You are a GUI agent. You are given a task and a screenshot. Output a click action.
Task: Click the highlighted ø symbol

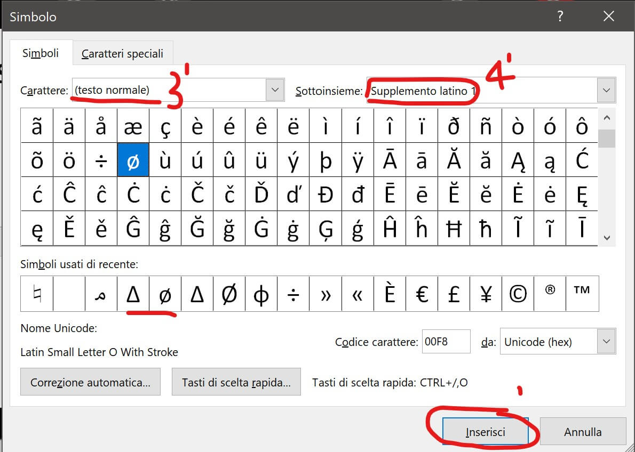point(133,160)
